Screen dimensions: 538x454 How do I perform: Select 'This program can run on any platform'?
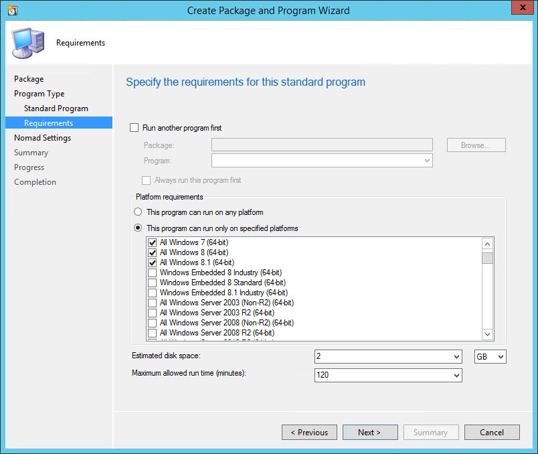[x=139, y=212]
